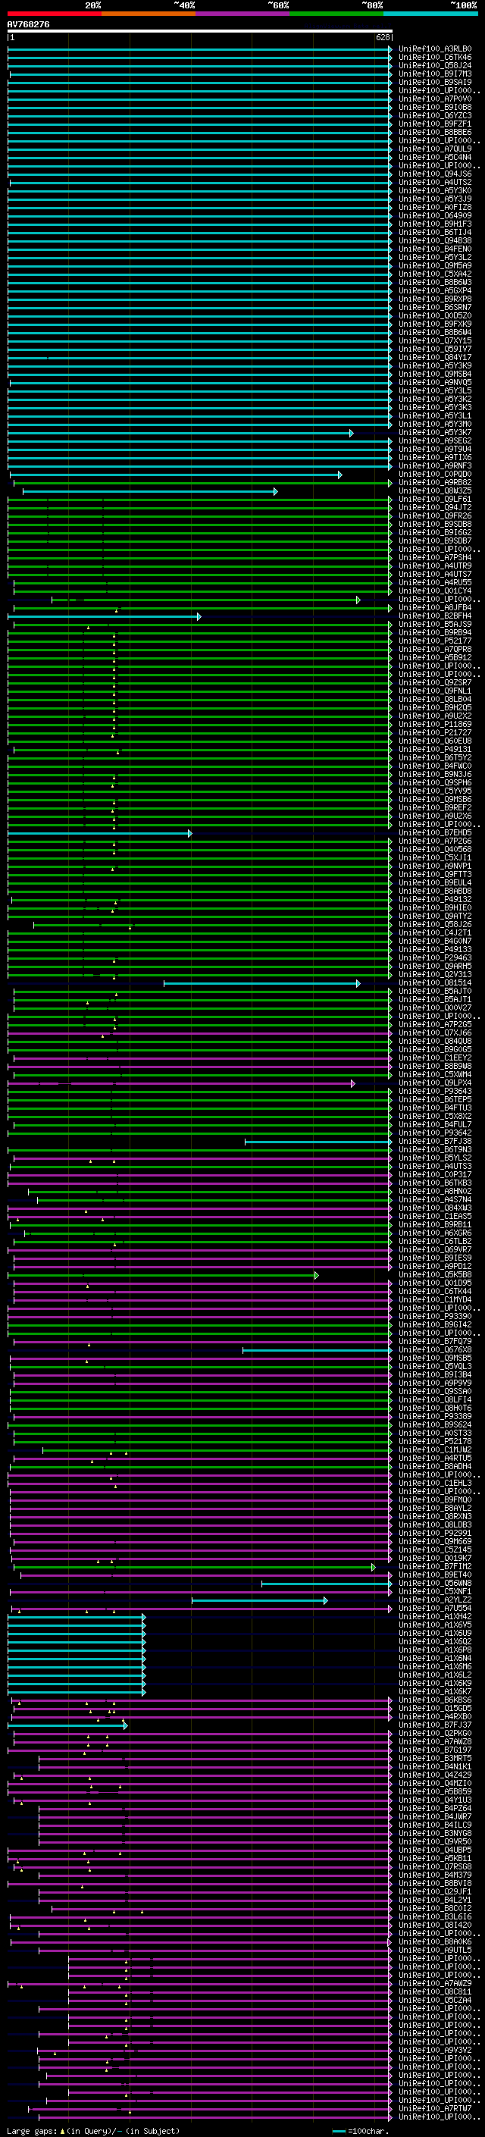485x2137 pixels.
Task: Select the UniRef100_P52178 label
Action: (434, 1442)
